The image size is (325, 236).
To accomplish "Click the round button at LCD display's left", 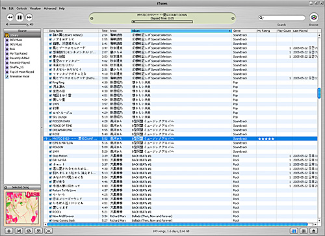I will pos(92,18).
